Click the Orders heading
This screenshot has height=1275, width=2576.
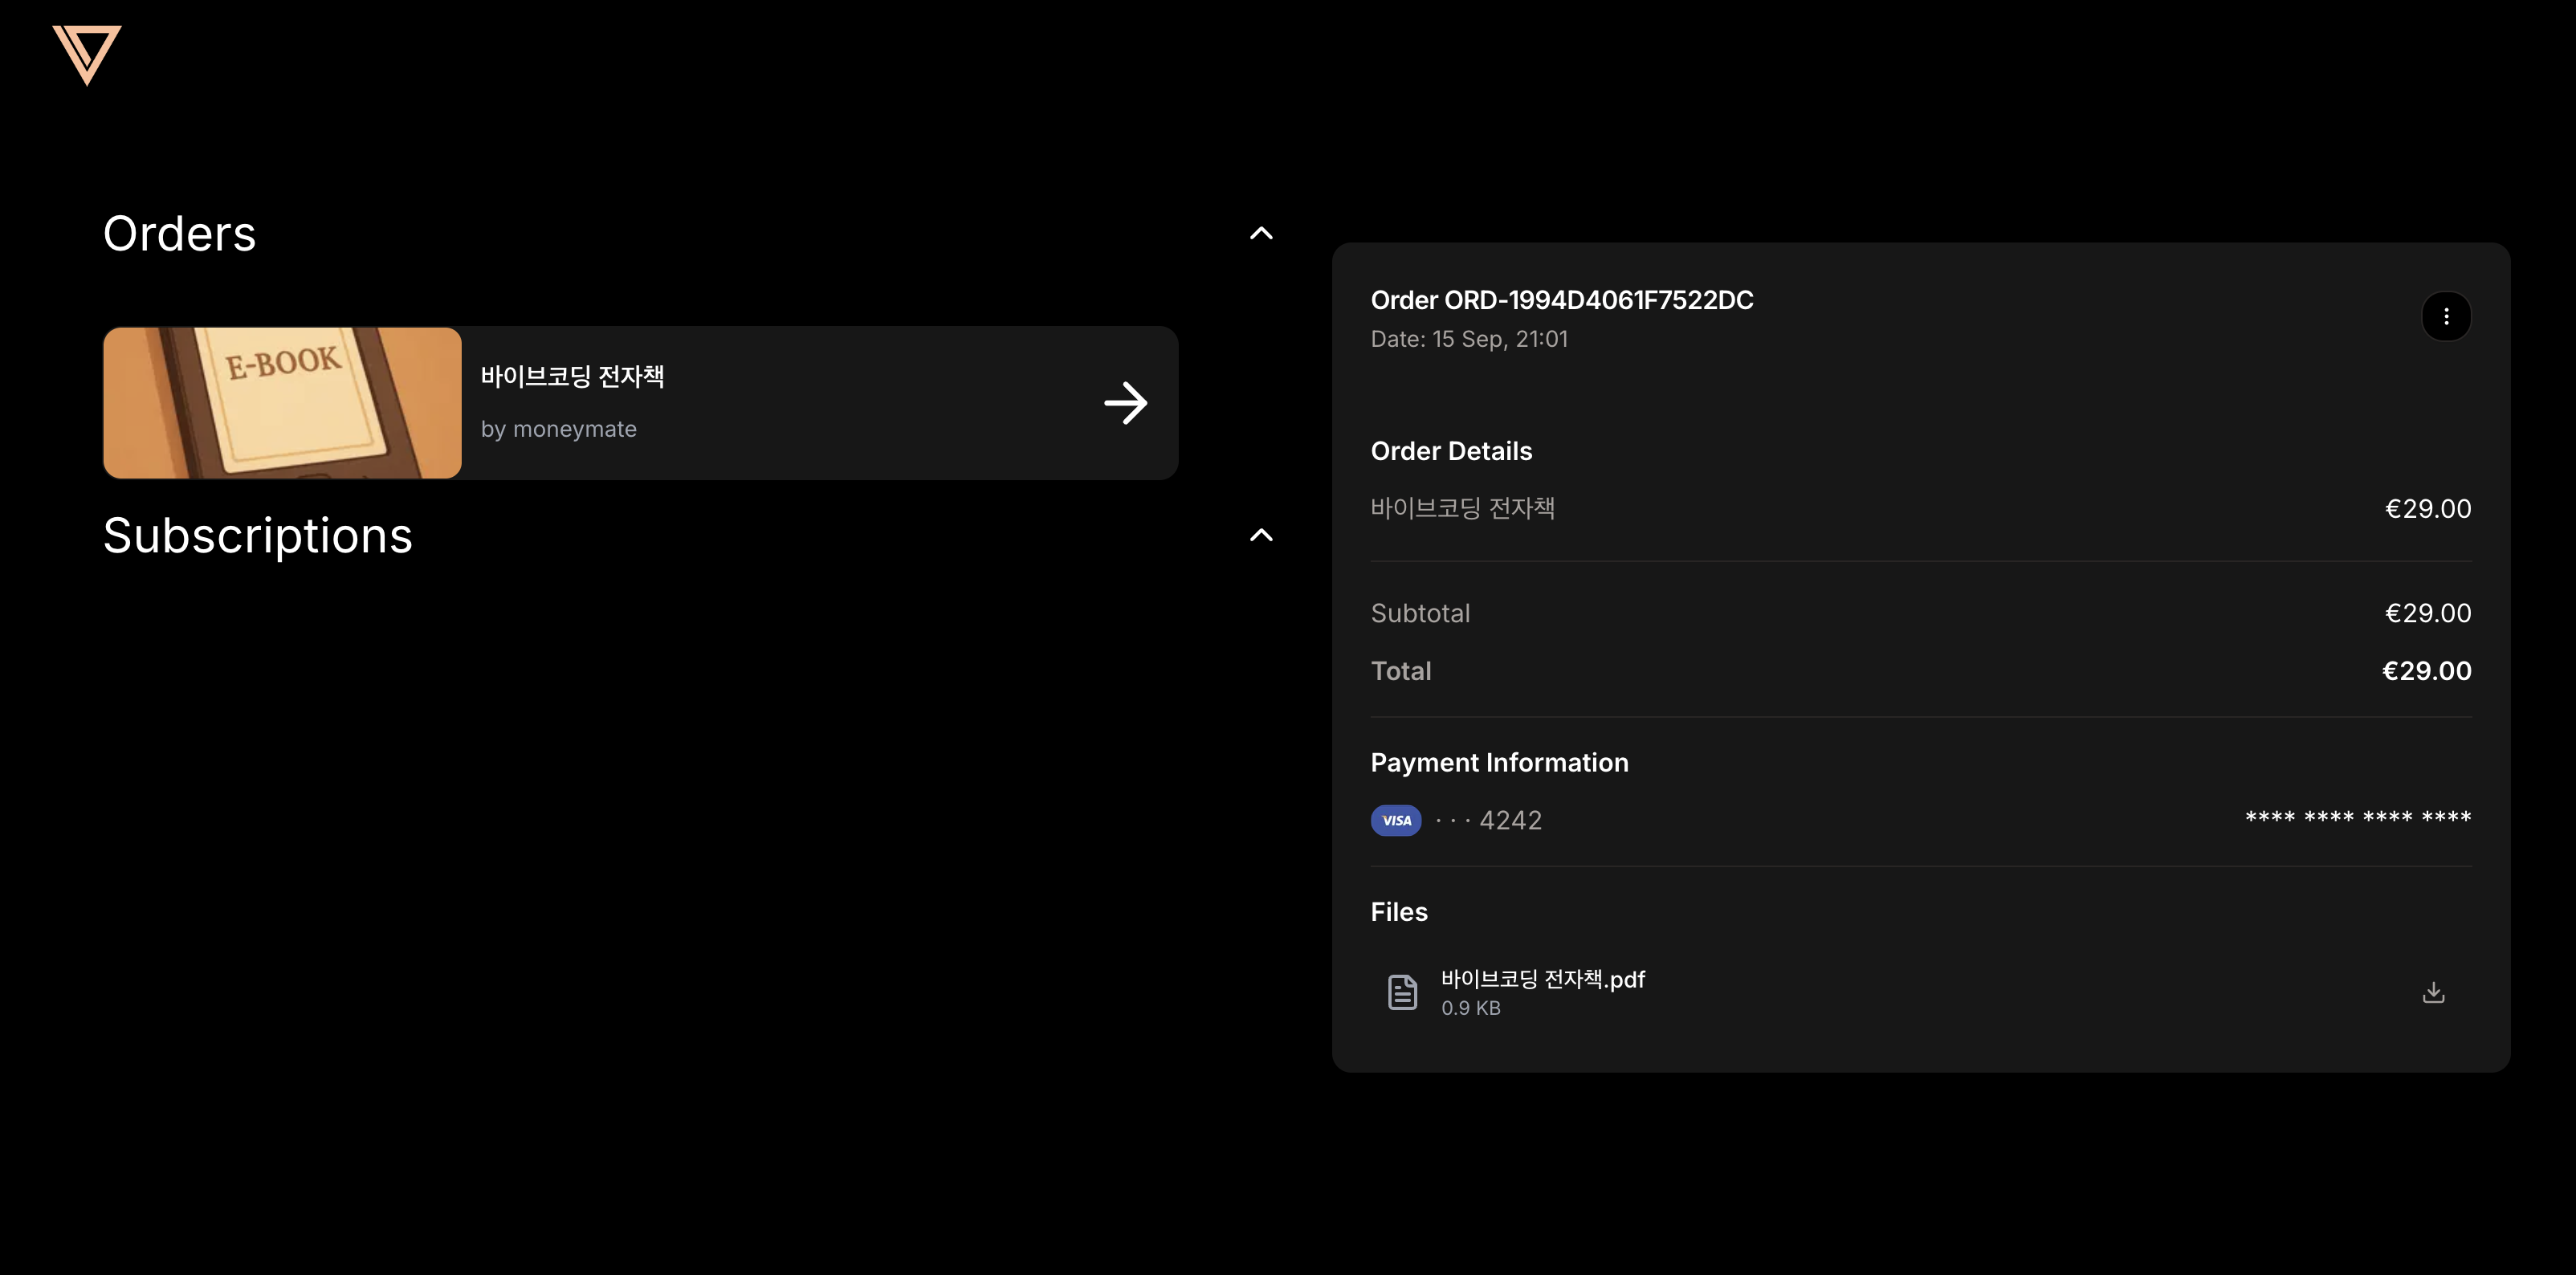point(180,234)
